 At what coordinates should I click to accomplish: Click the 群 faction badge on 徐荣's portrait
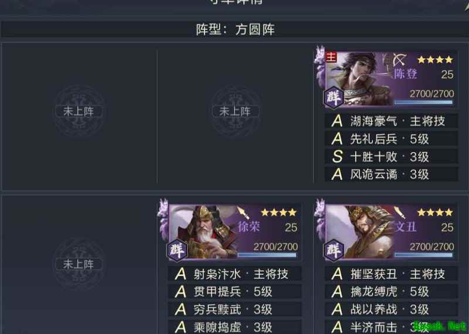[x=177, y=250]
